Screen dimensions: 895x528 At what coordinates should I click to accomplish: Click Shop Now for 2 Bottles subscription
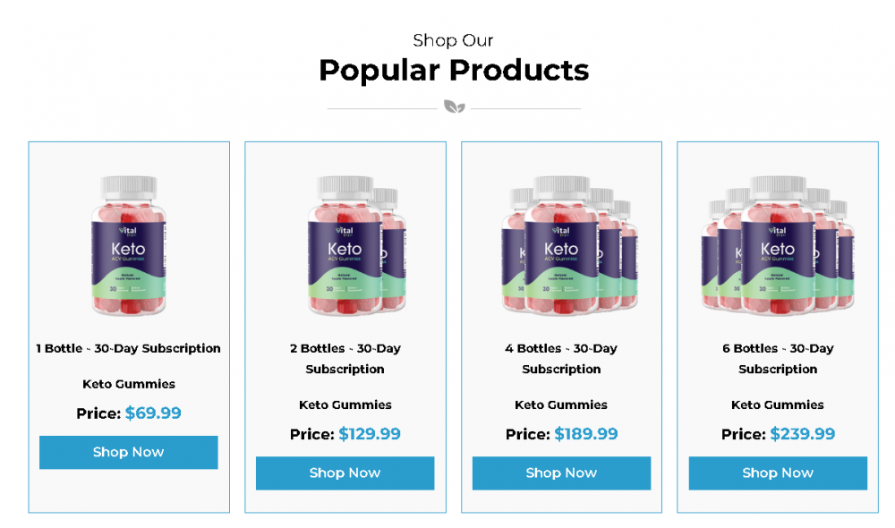coord(345,473)
